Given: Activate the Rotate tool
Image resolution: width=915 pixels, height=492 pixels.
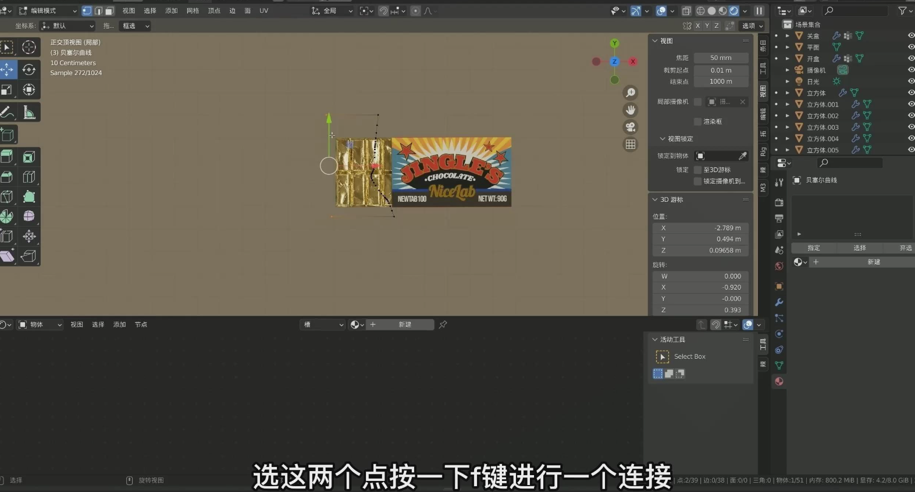Looking at the screenshot, I should 29,70.
